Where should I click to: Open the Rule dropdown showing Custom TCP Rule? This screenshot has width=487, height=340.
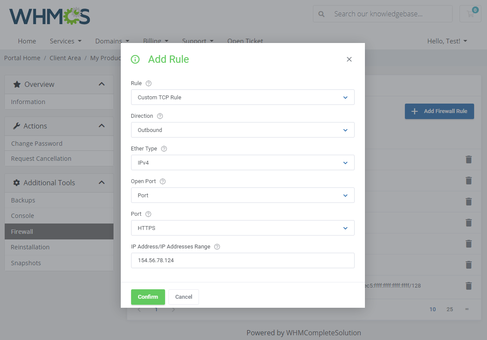tap(243, 97)
